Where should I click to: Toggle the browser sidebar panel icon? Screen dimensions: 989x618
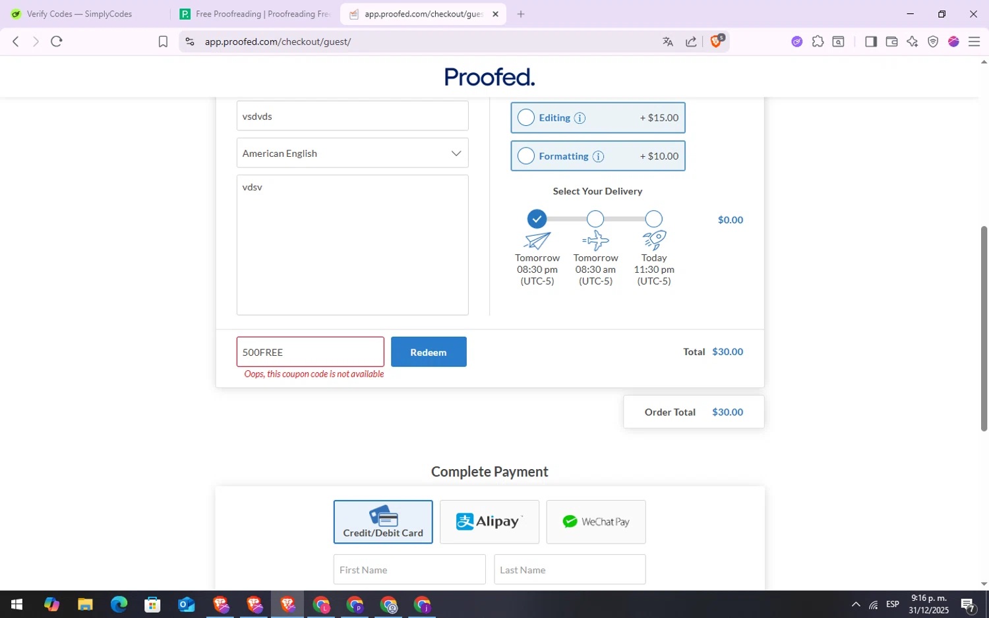pos(870,42)
